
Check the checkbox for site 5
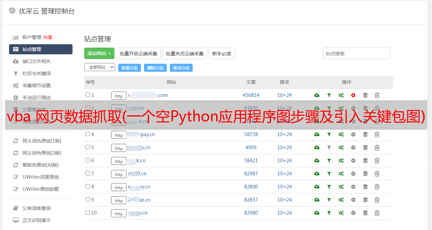88,147
